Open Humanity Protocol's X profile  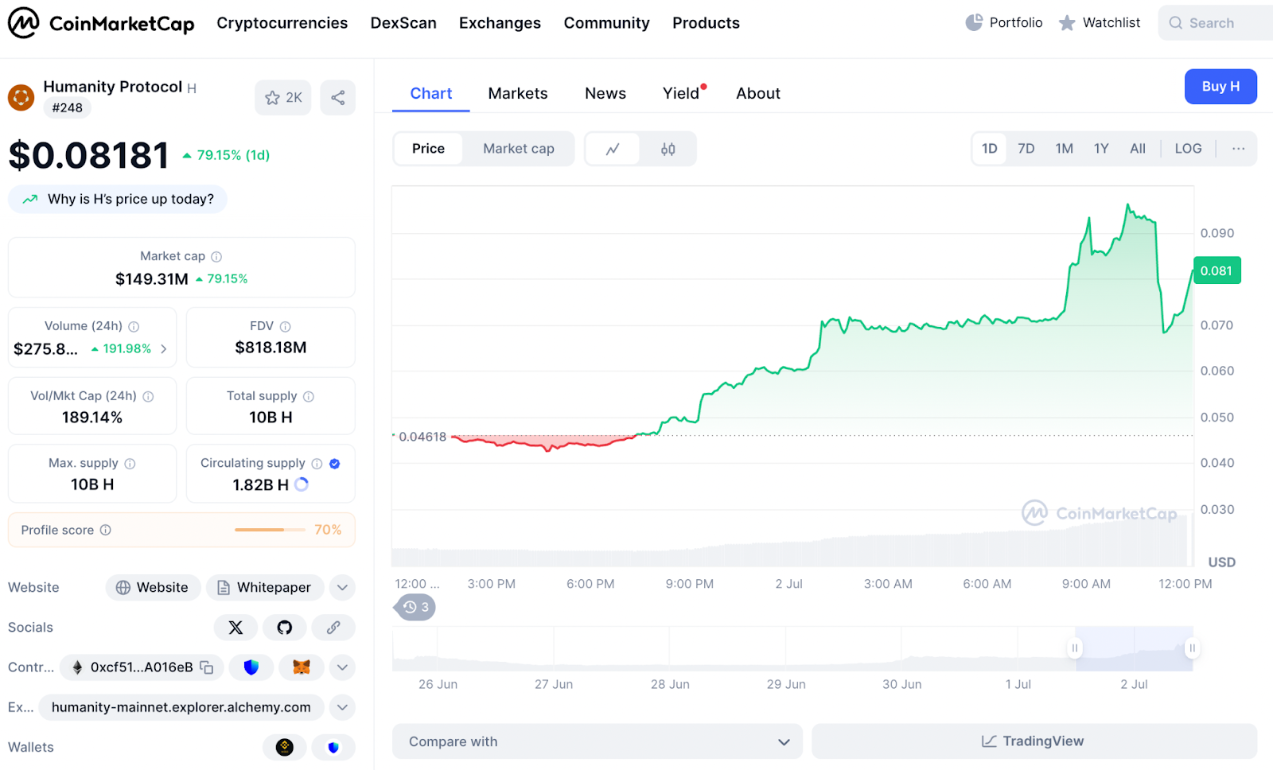coord(236,628)
